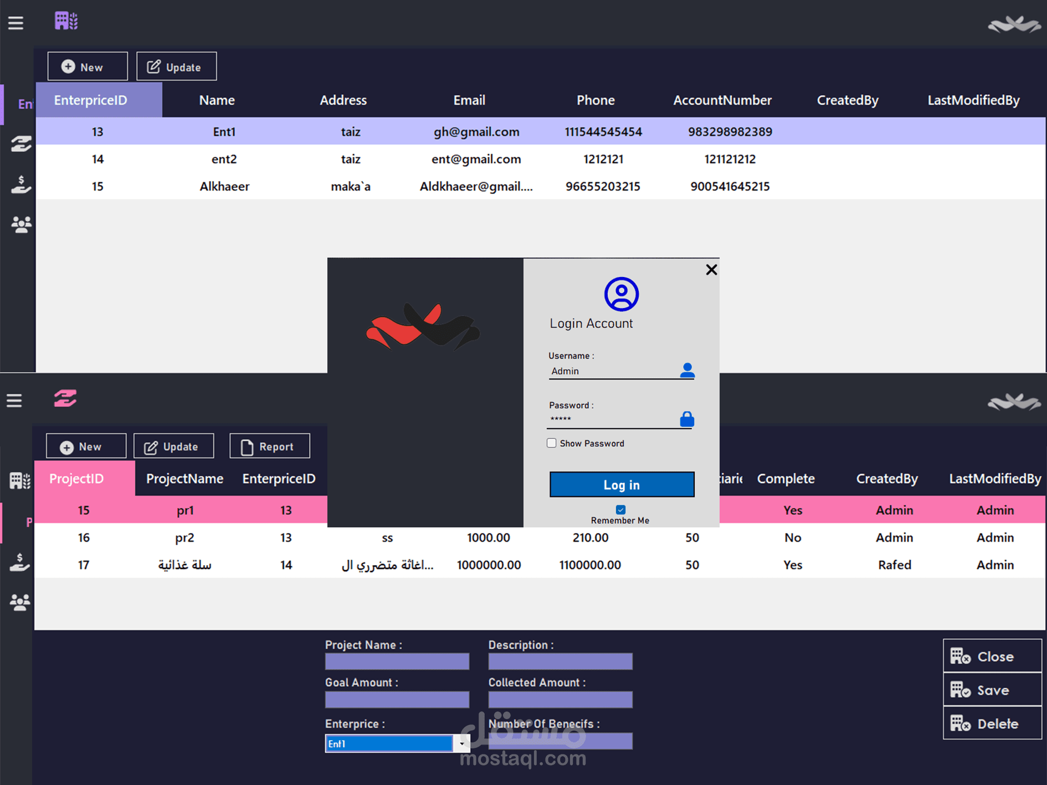
Task: Toggle Show Password checkbox
Action: 551,443
